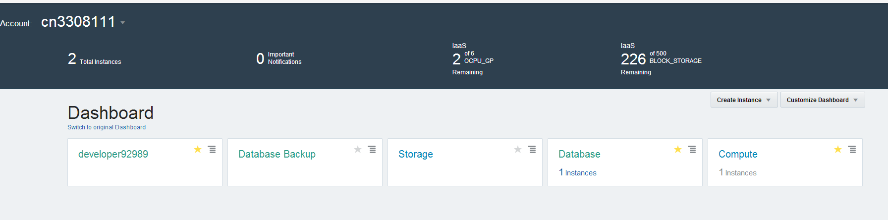Open the Create Instance dropdown
The image size is (888, 220).
click(x=744, y=100)
